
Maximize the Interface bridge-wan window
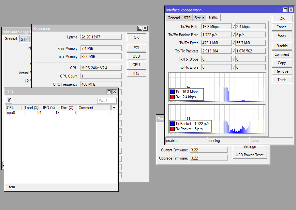[285, 10]
